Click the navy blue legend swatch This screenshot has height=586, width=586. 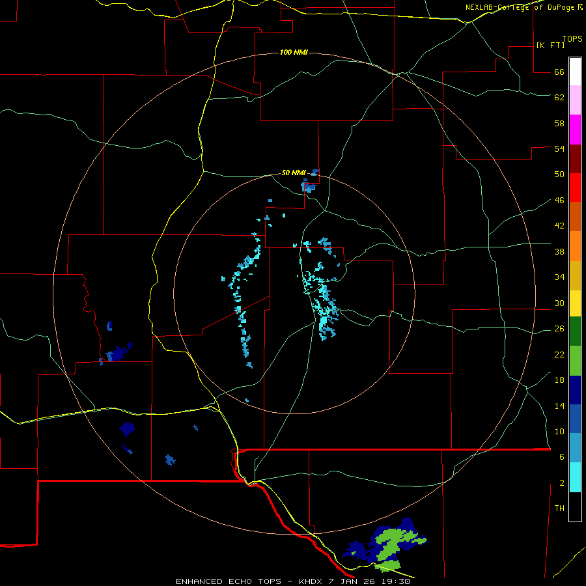(x=575, y=390)
